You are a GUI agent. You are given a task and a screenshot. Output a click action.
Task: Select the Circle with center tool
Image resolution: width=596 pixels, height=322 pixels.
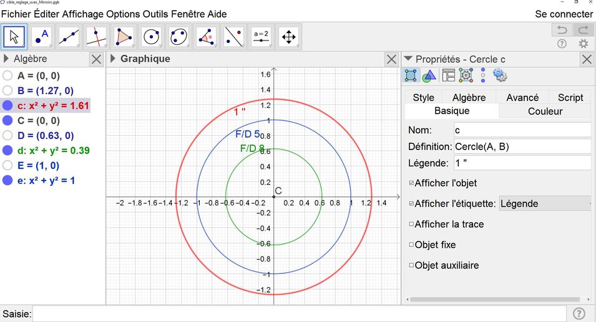pyautogui.click(x=152, y=37)
